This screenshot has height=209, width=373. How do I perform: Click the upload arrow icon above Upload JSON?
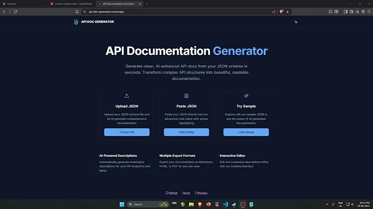(127, 96)
